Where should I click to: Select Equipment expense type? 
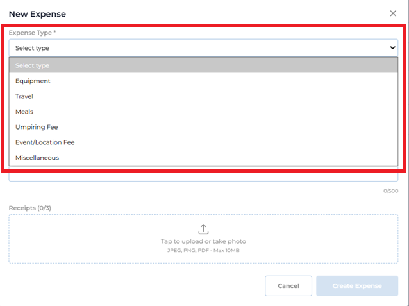click(203, 81)
